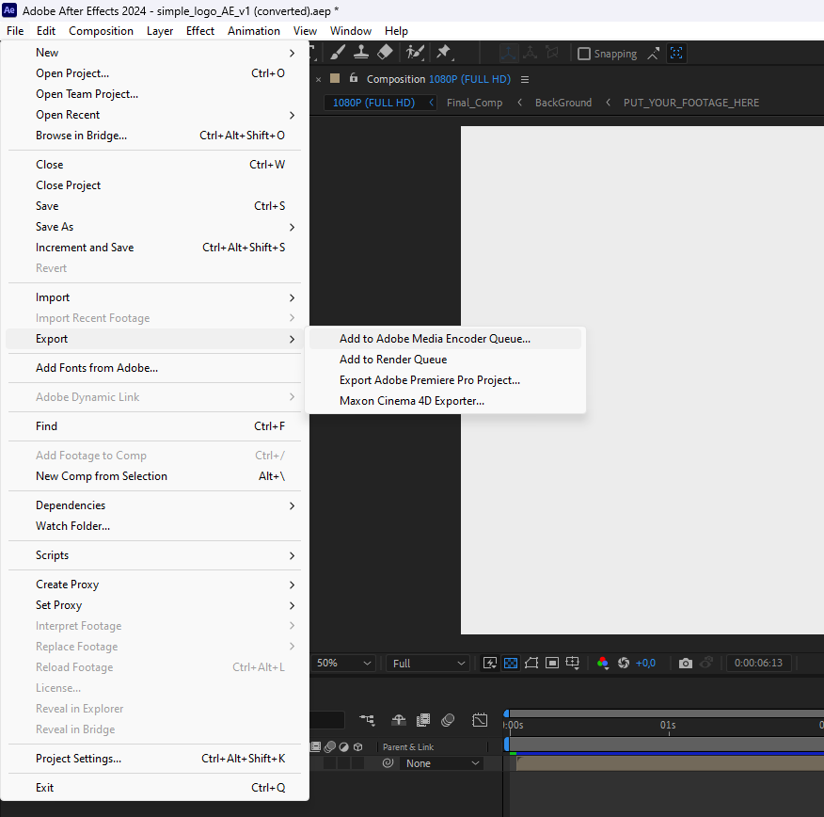This screenshot has width=824, height=817.
Task: Open the Full resolution dropdown
Action: [x=428, y=664]
